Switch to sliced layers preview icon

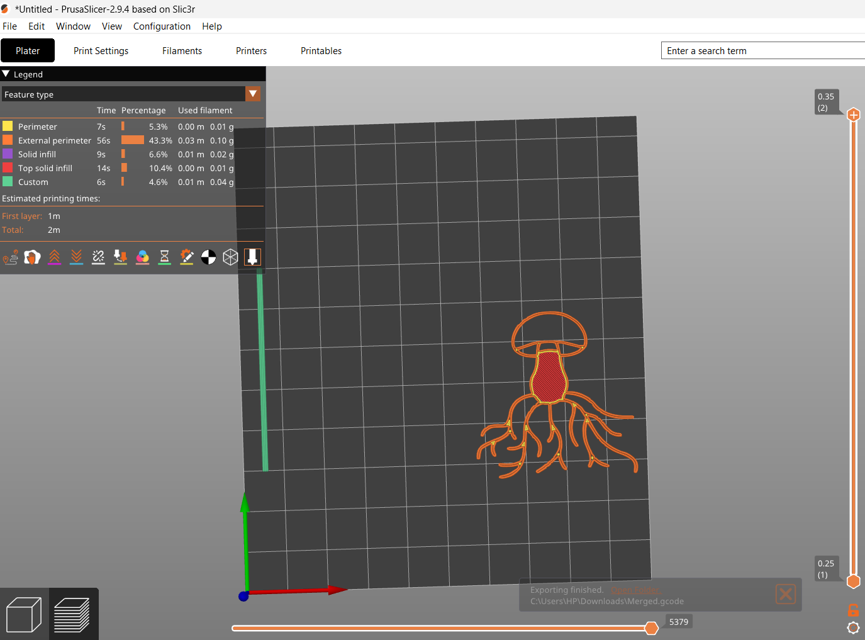coord(72,614)
